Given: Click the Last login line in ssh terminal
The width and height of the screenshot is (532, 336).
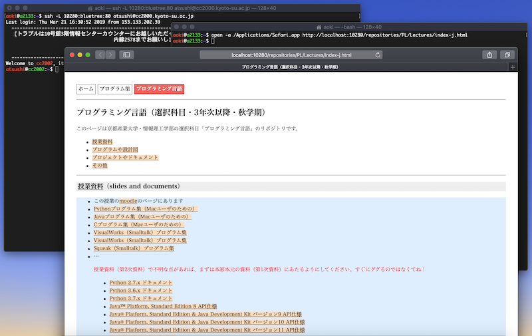Looking at the screenshot, I should [x=83, y=22].
